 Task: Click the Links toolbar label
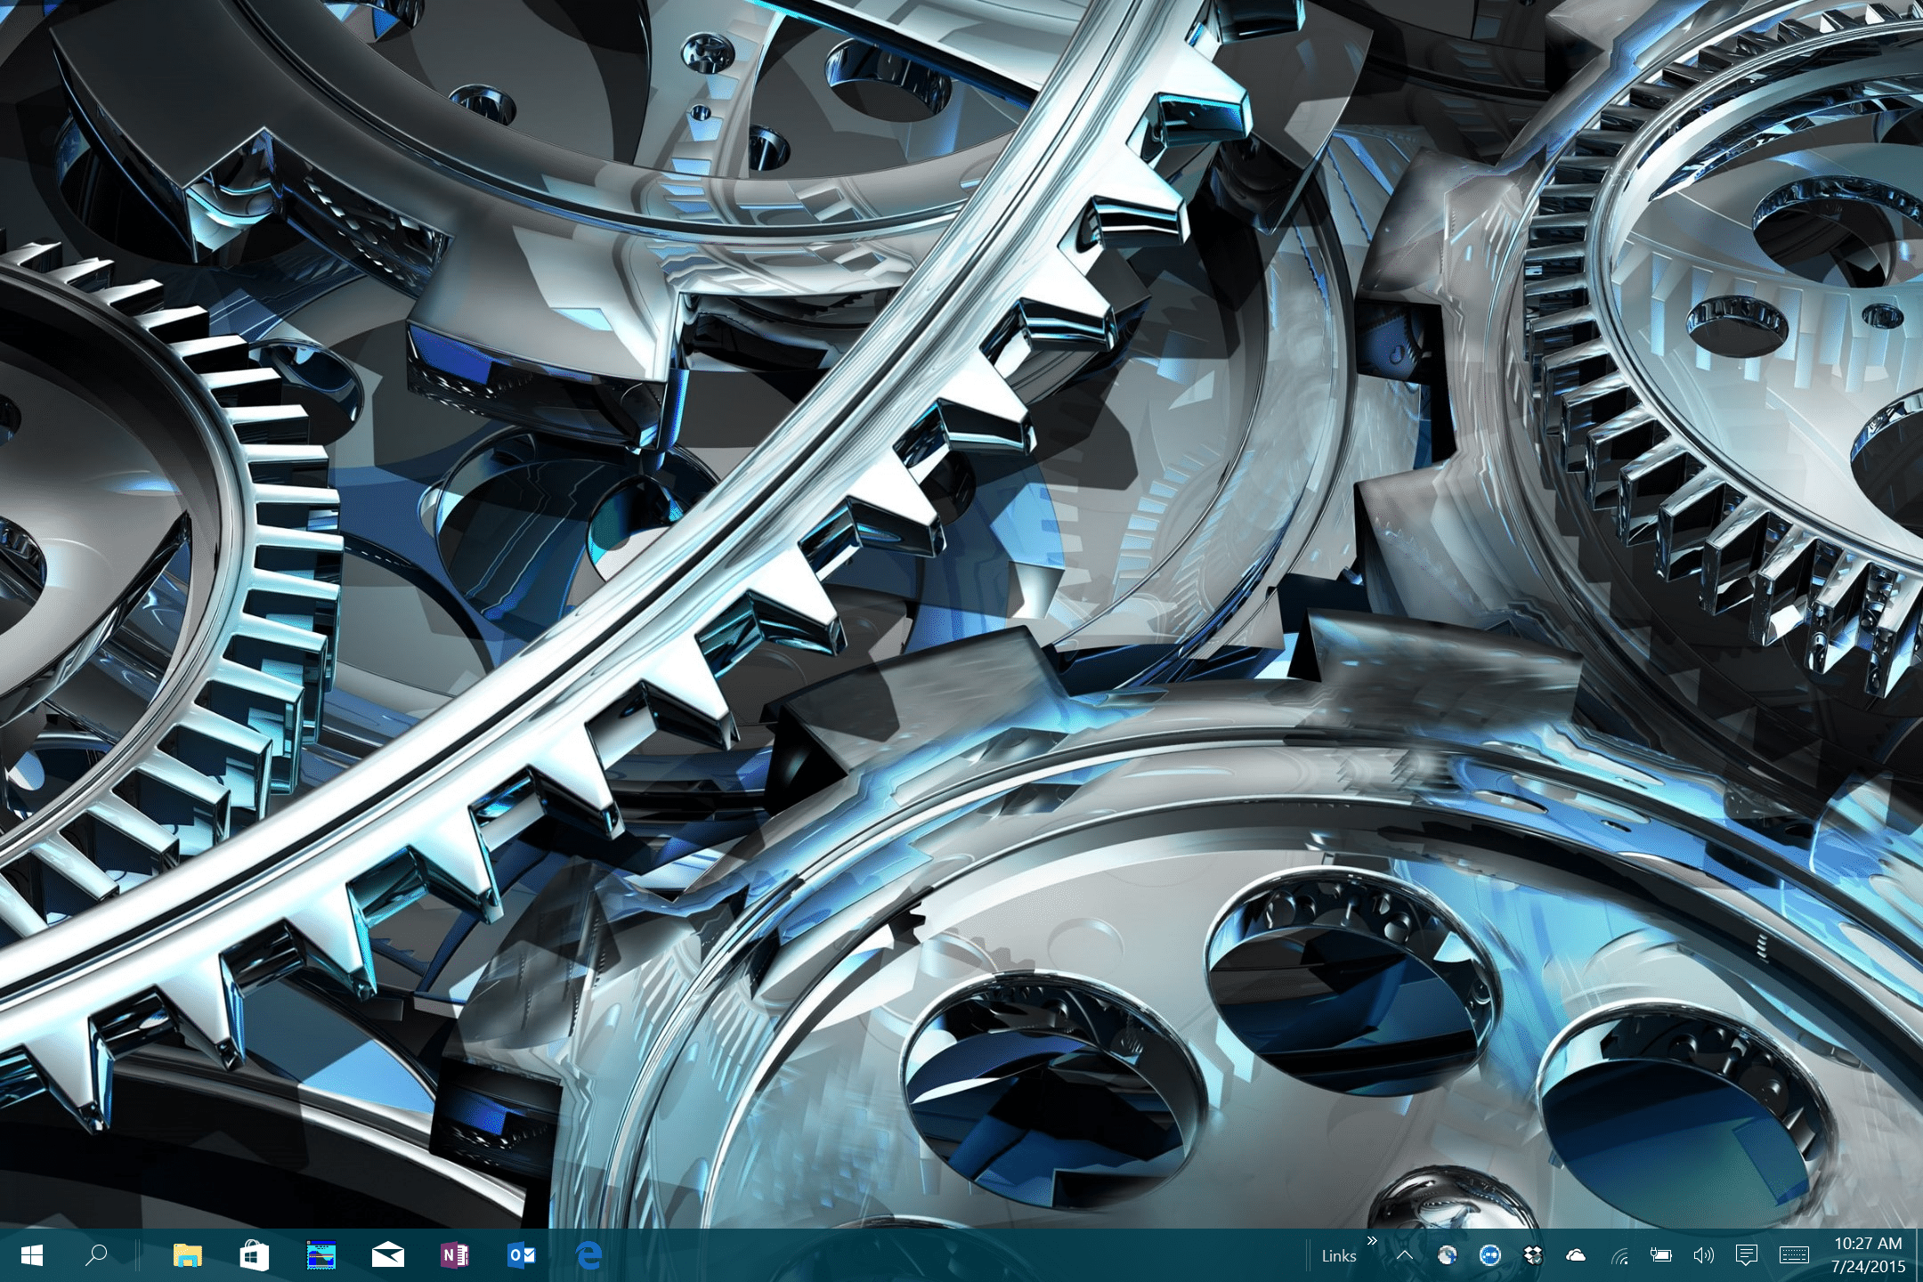1339,1256
